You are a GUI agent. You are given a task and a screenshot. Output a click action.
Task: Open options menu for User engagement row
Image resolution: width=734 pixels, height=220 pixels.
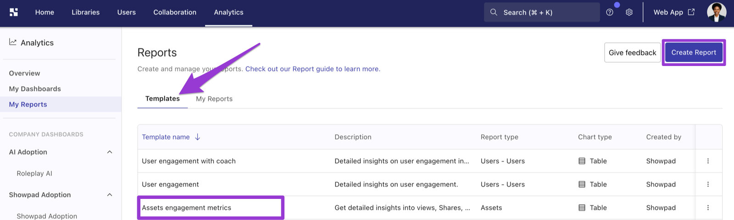tap(708, 184)
